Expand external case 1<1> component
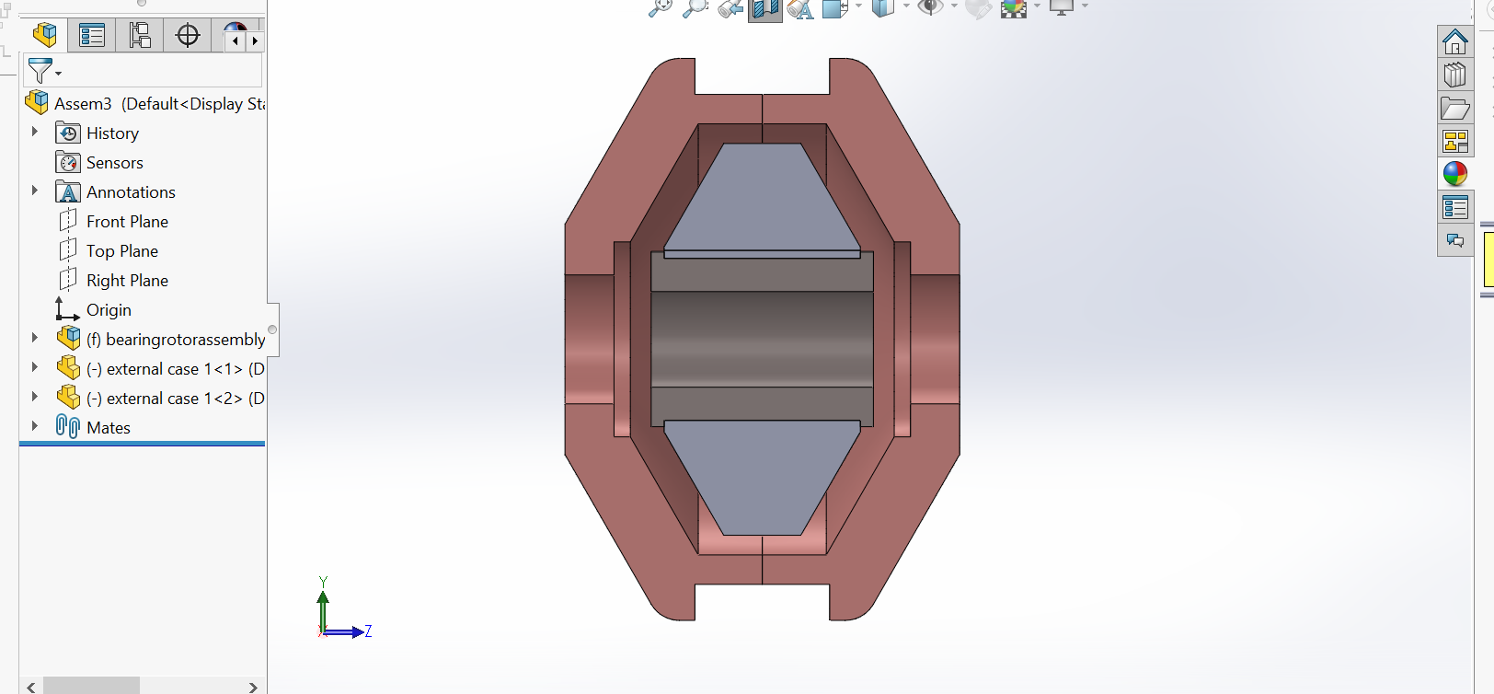The image size is (1494, 694). 35,367
